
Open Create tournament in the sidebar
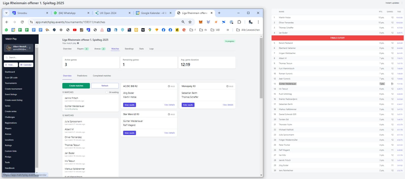tap(13, 89)
